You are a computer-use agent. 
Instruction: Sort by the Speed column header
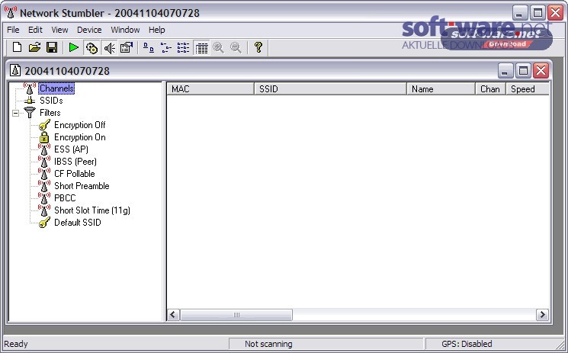point(528,88)
